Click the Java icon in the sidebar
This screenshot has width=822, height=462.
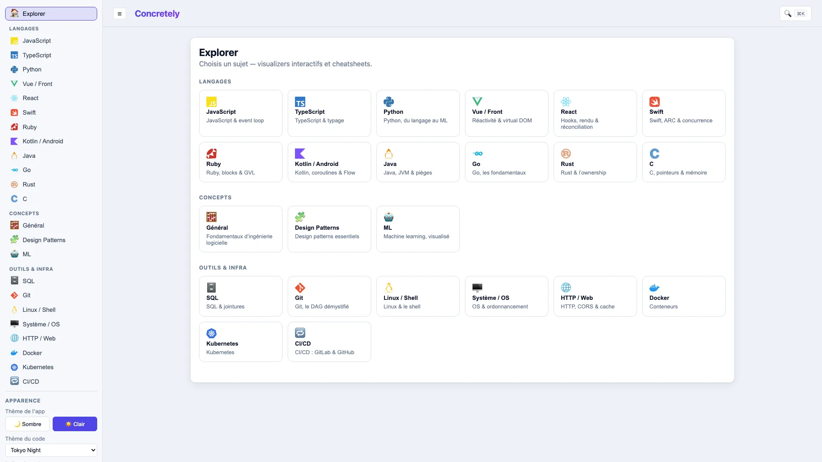click(15, 156)
